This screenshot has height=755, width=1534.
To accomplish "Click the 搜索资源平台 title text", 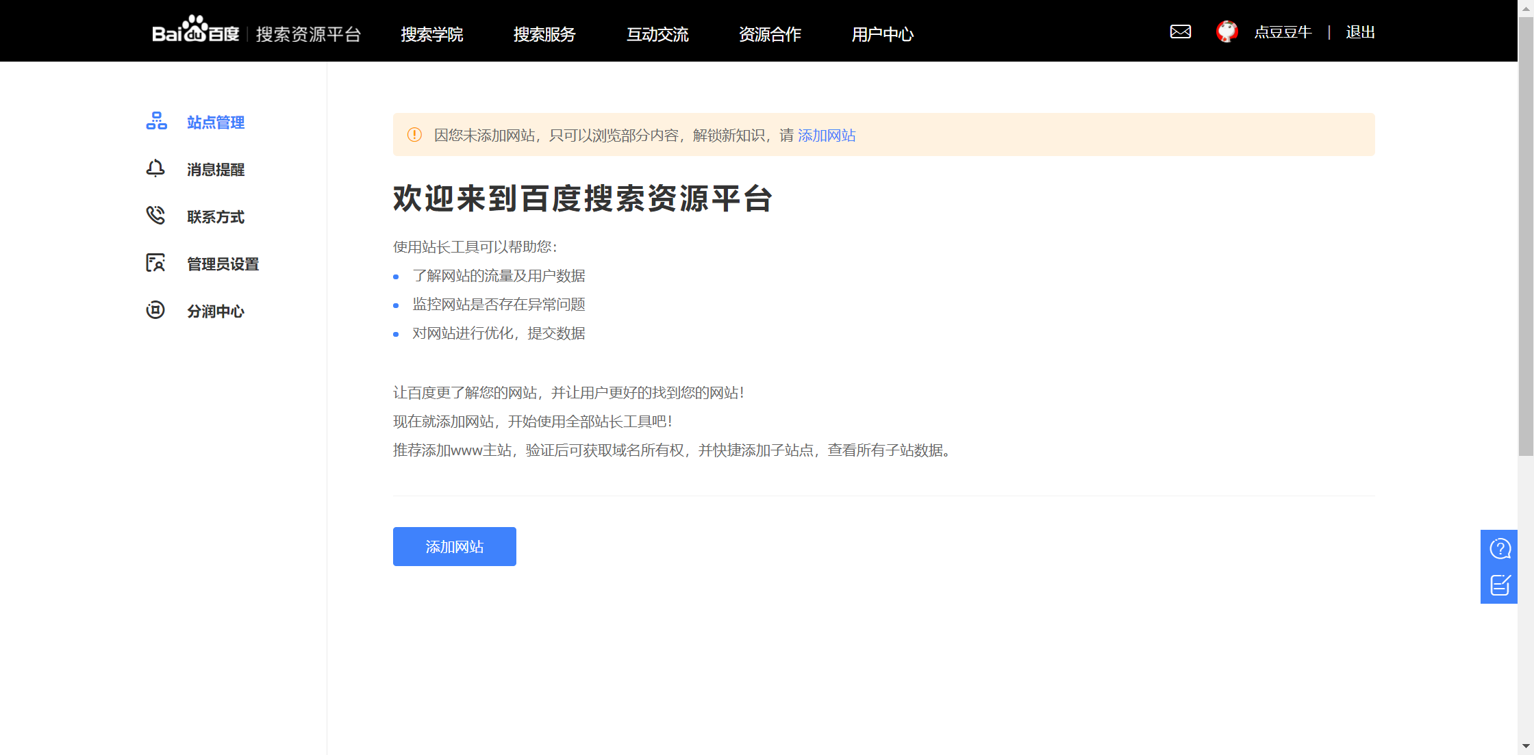I will pyautogui.click(x=308, y=34).
